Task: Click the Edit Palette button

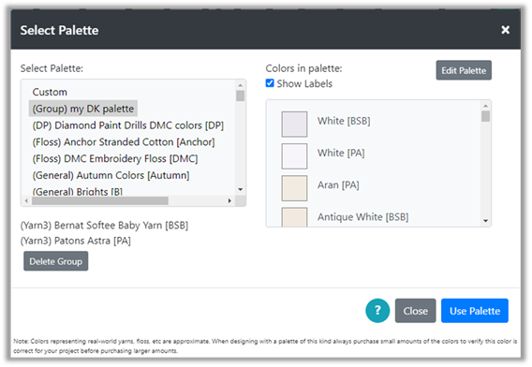Action: click(x=464, y=70)
